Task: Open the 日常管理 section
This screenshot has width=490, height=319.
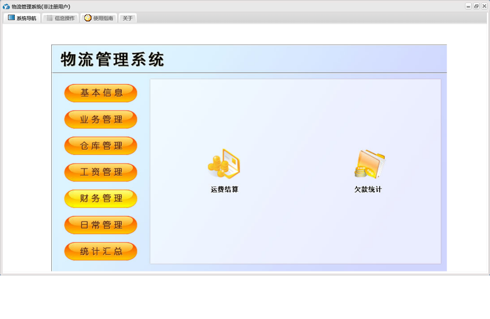Action: click(x=101, y=225)
